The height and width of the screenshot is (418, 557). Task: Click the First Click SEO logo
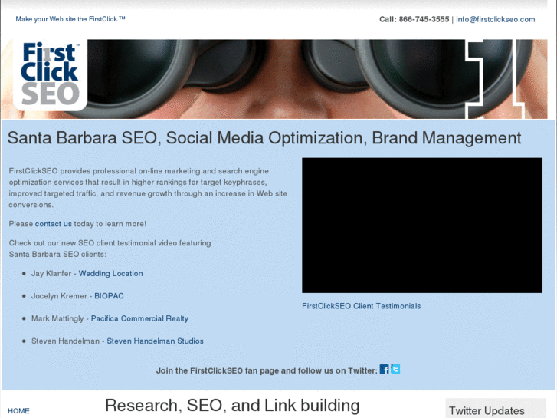50,74
